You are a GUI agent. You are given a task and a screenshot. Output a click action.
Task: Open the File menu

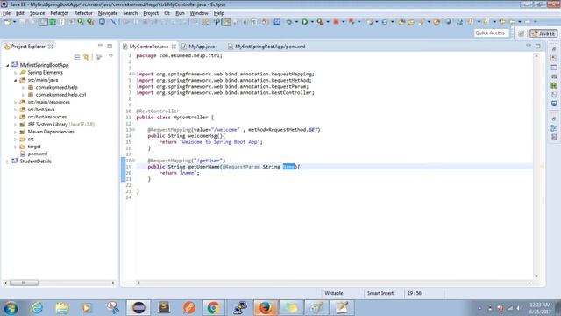[6, 13]
